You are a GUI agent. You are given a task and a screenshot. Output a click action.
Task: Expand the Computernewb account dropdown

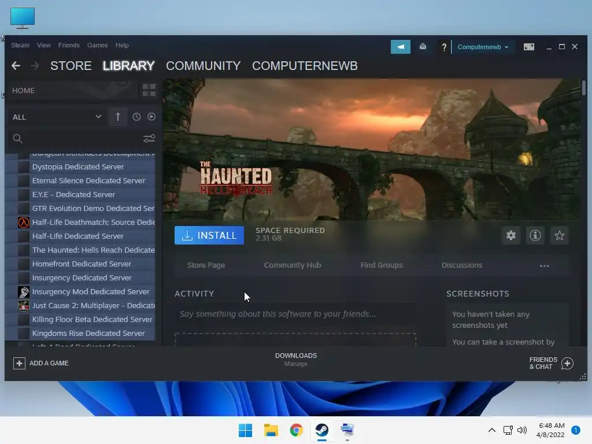pyautogui.click(x=483, y=47)
